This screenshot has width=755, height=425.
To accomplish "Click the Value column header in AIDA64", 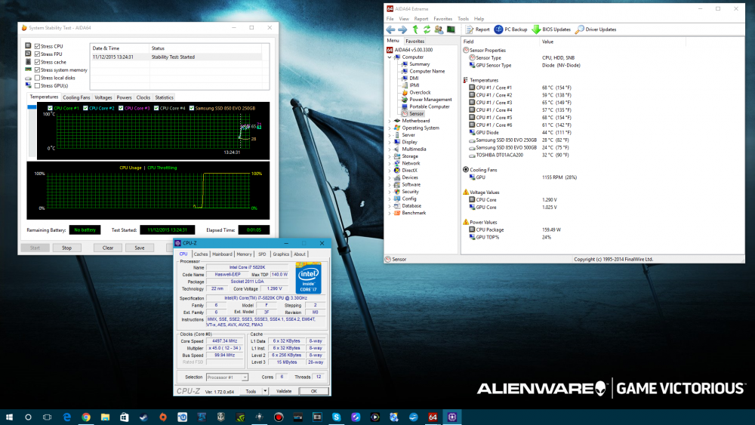I will point(547,42).
